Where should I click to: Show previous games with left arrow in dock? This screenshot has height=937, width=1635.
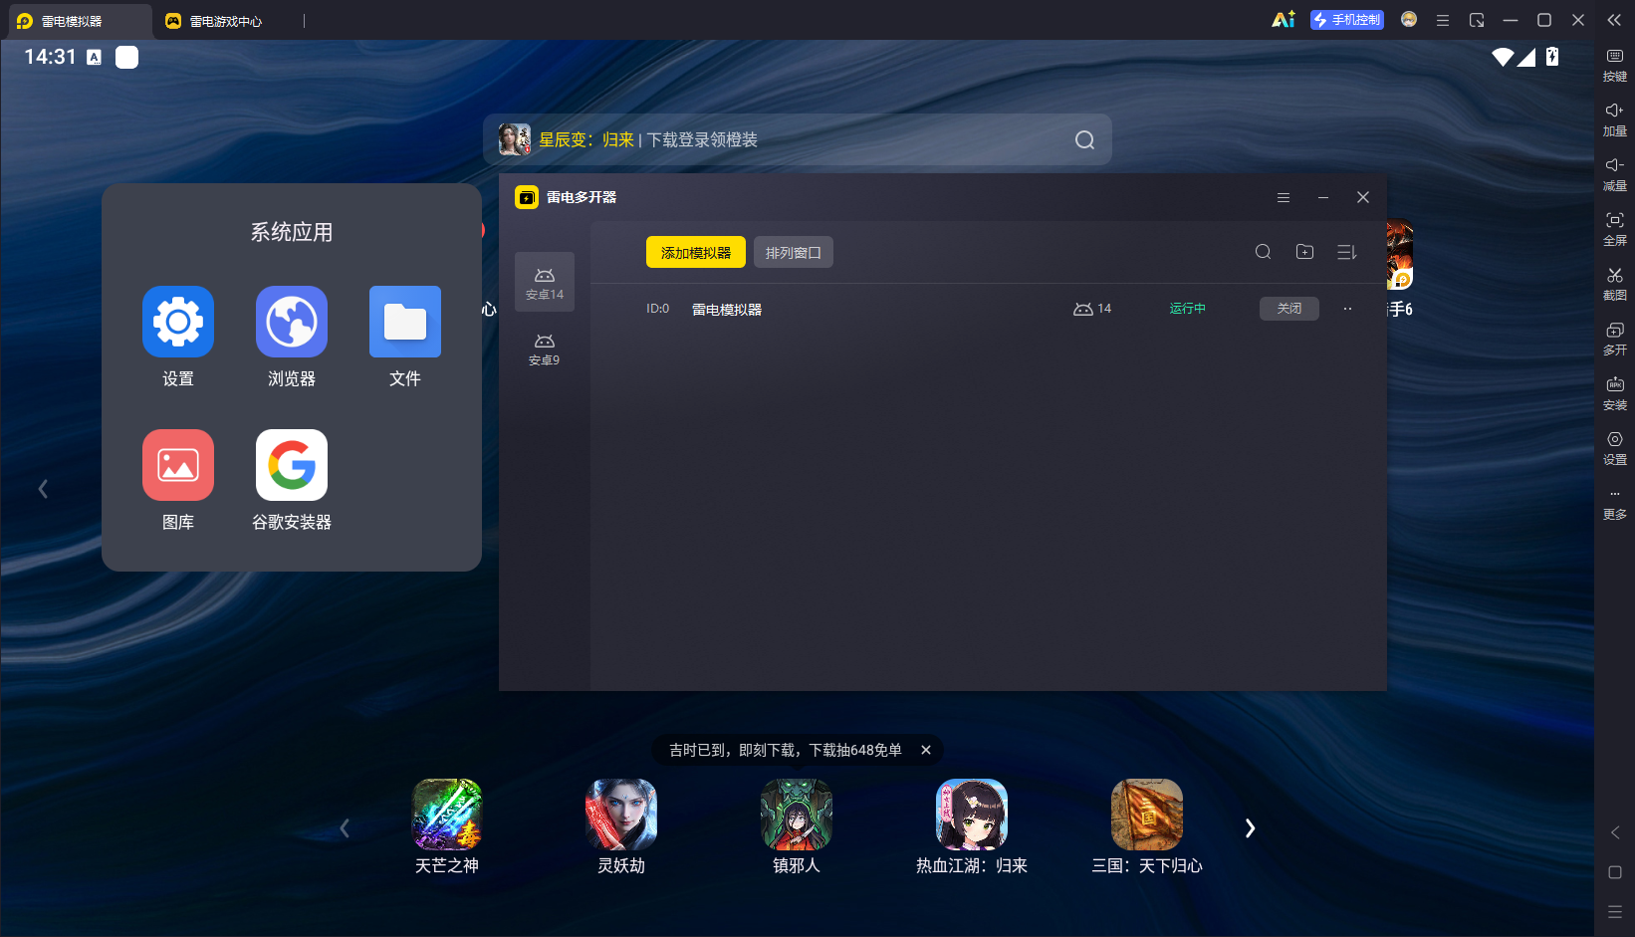345,828
